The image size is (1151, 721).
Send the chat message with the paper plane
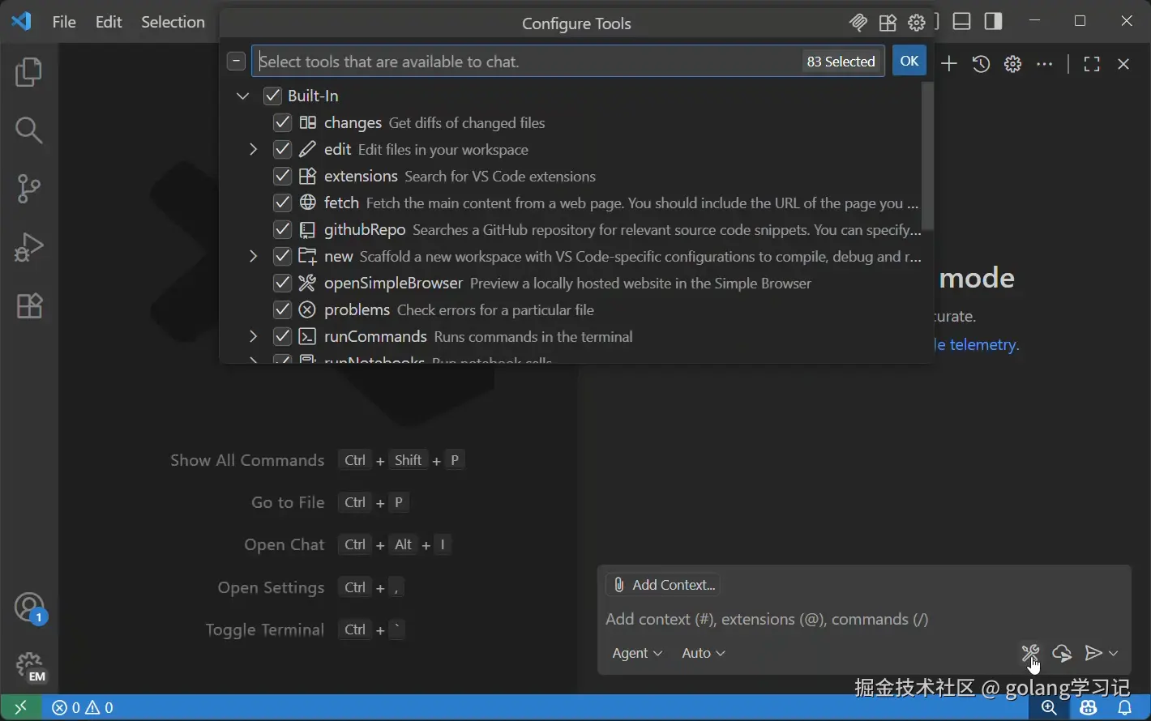[1093, 653]
